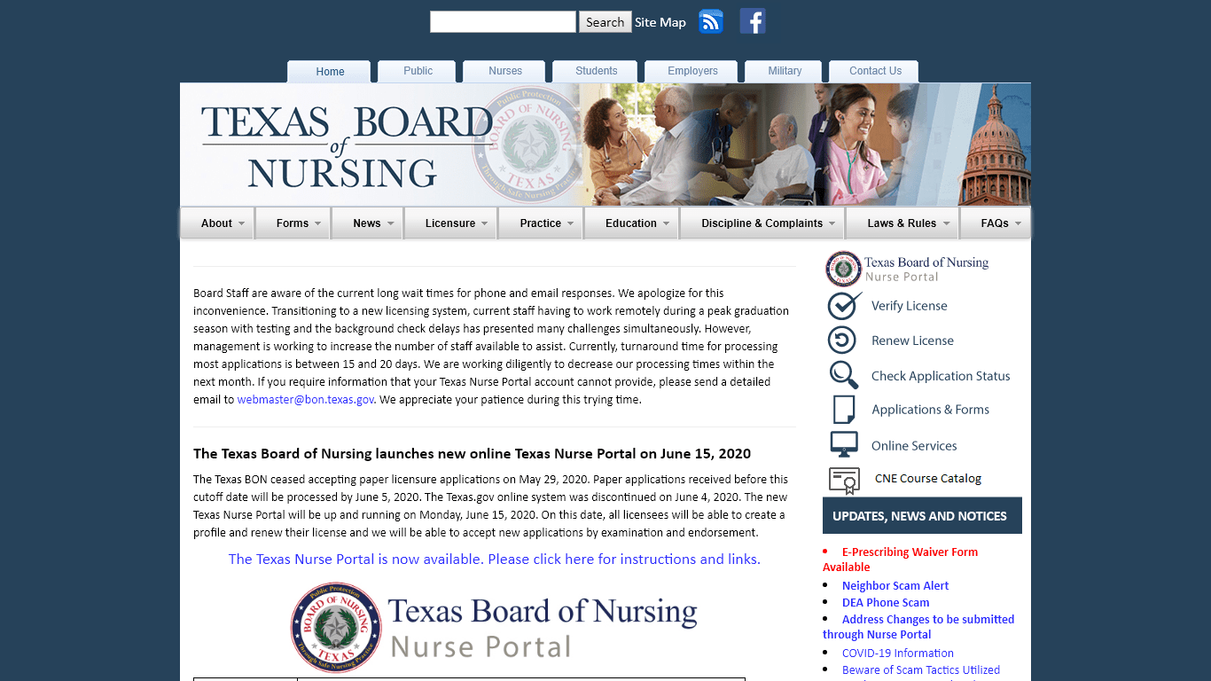
Task: Open the Facebook page icon
Action: click(753, 21)
